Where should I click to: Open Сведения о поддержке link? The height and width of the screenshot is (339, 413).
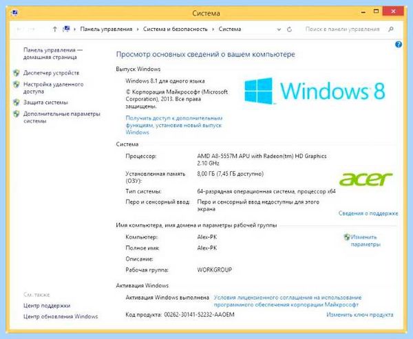[x=368, y=213]
